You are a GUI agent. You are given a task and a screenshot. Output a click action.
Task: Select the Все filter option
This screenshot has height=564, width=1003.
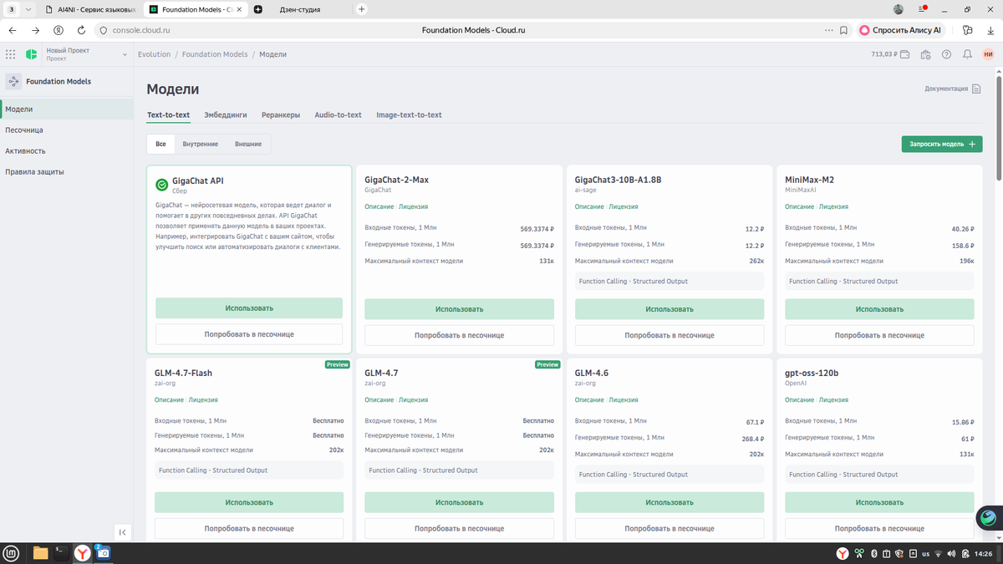[160, 144]
